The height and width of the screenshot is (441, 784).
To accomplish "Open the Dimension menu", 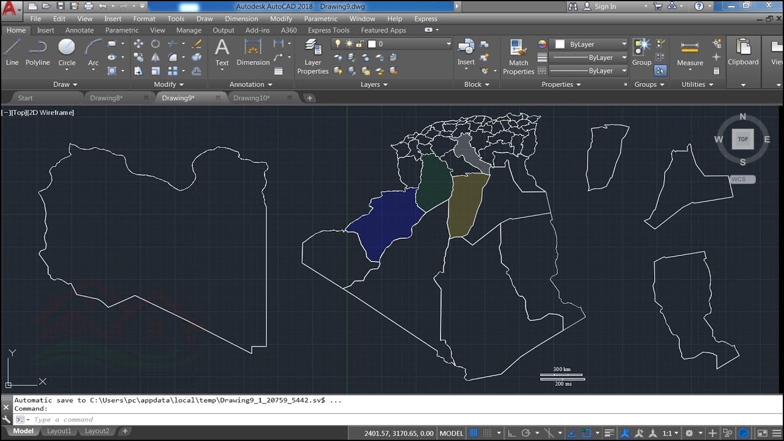I will (x=241, y=19).
